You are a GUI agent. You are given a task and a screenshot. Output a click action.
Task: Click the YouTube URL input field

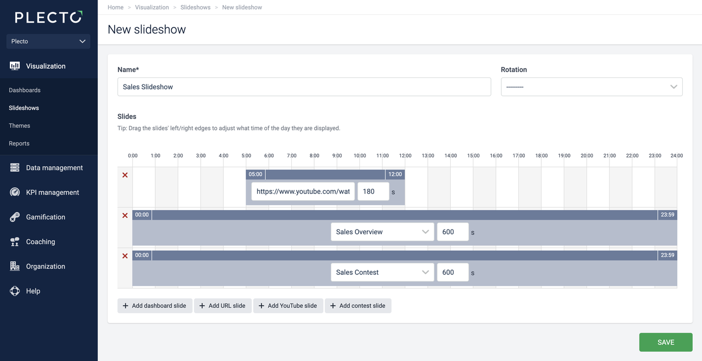303,191
